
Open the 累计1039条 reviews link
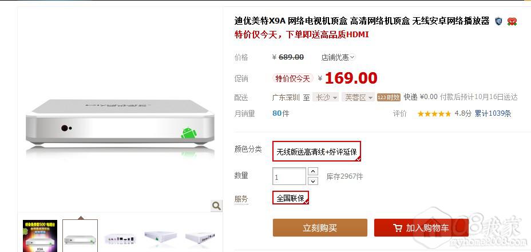[493, 113]
